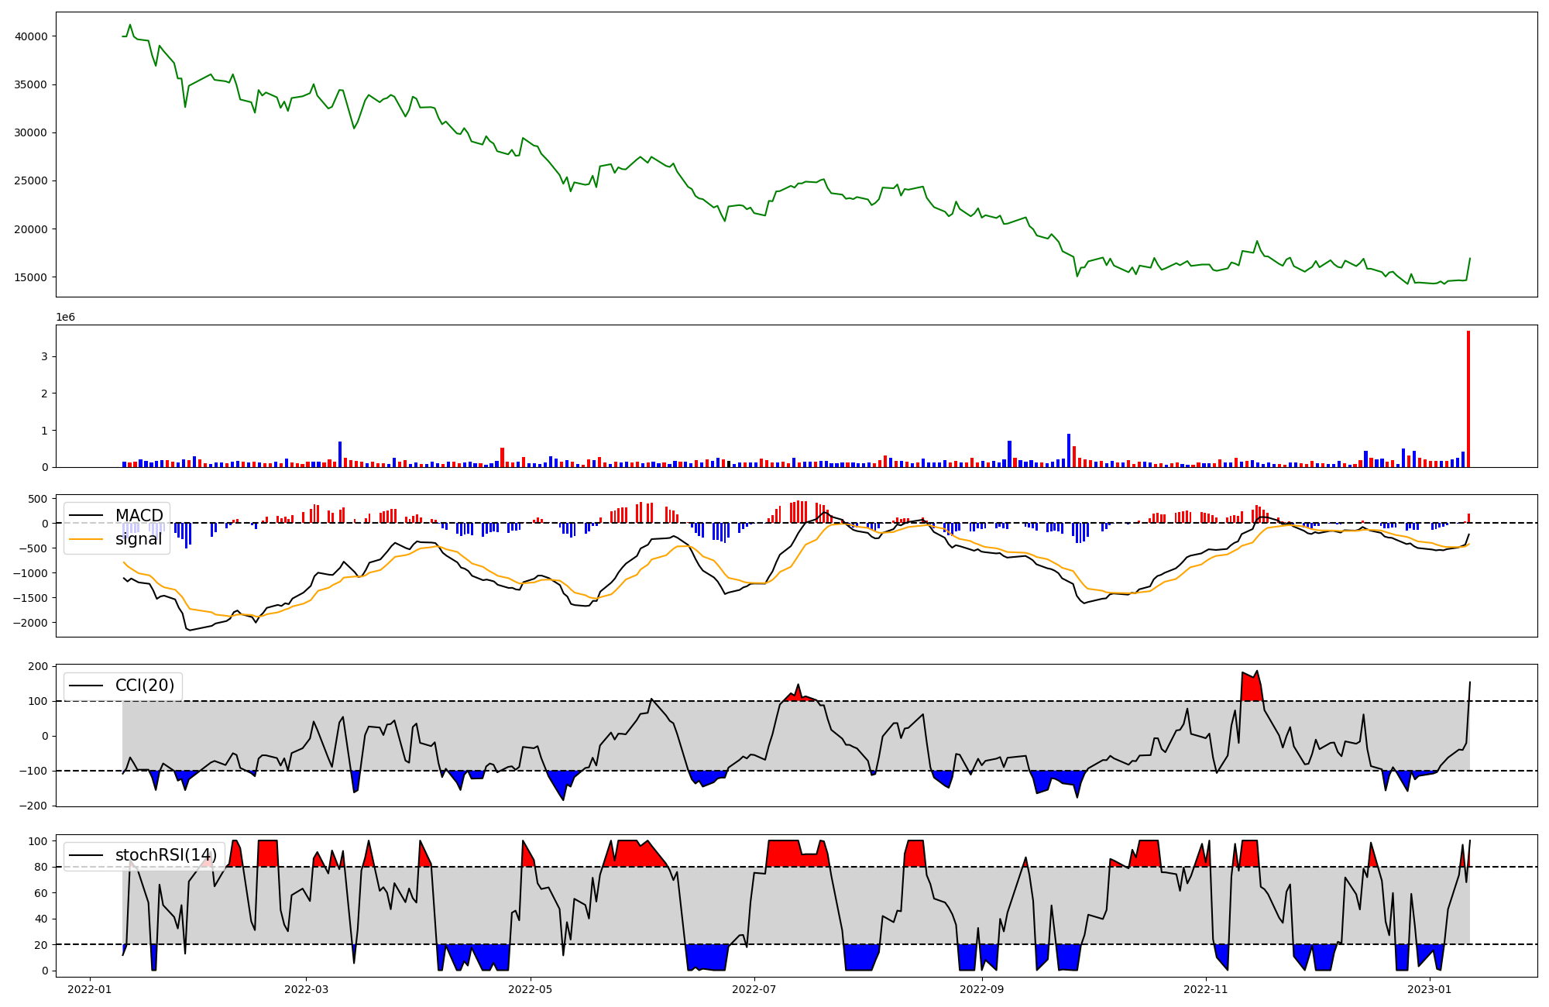Image resolution: width=1549 pixels, height=1007 pixels.
Task: Click the stochRSI(14) legend label
Action: 166,855
